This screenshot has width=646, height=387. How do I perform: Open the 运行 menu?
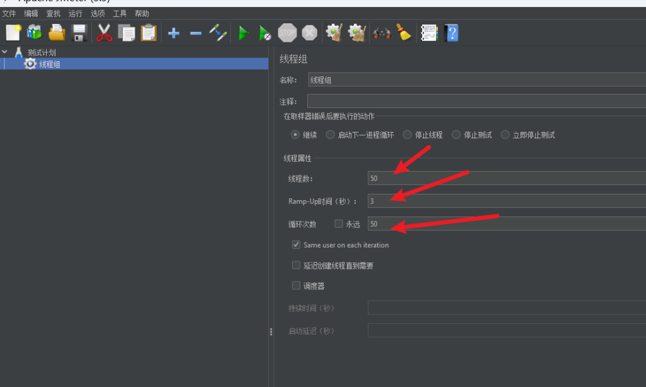click(75, 13)
